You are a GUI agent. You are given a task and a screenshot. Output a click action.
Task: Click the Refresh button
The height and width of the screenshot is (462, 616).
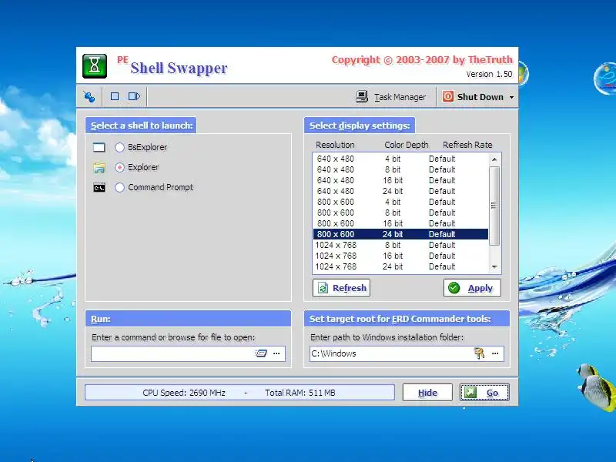[x=341, y=288]
